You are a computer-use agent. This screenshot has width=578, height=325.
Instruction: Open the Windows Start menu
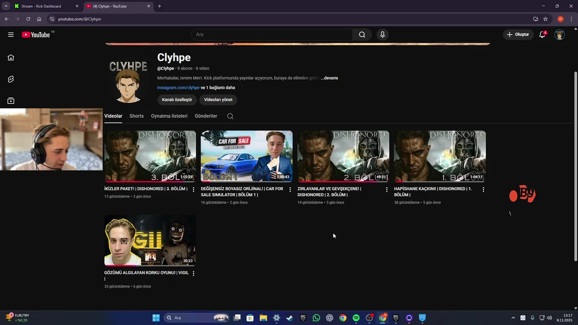click(156, 318)
